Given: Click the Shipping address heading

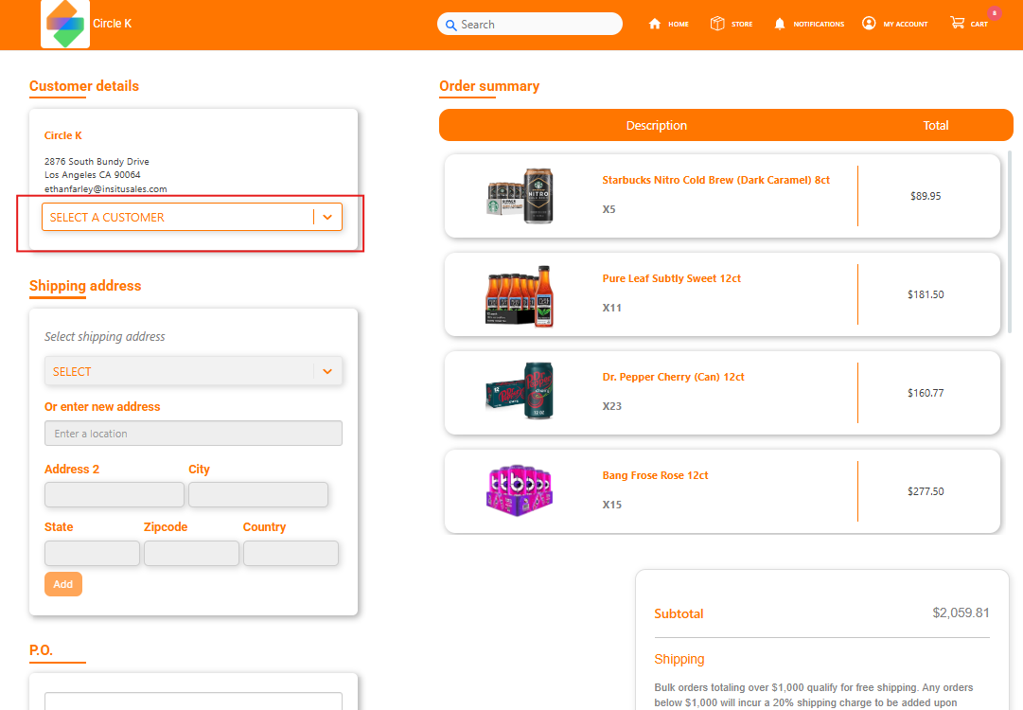Looking at the screenshot, I should click(x=85, y=286).
